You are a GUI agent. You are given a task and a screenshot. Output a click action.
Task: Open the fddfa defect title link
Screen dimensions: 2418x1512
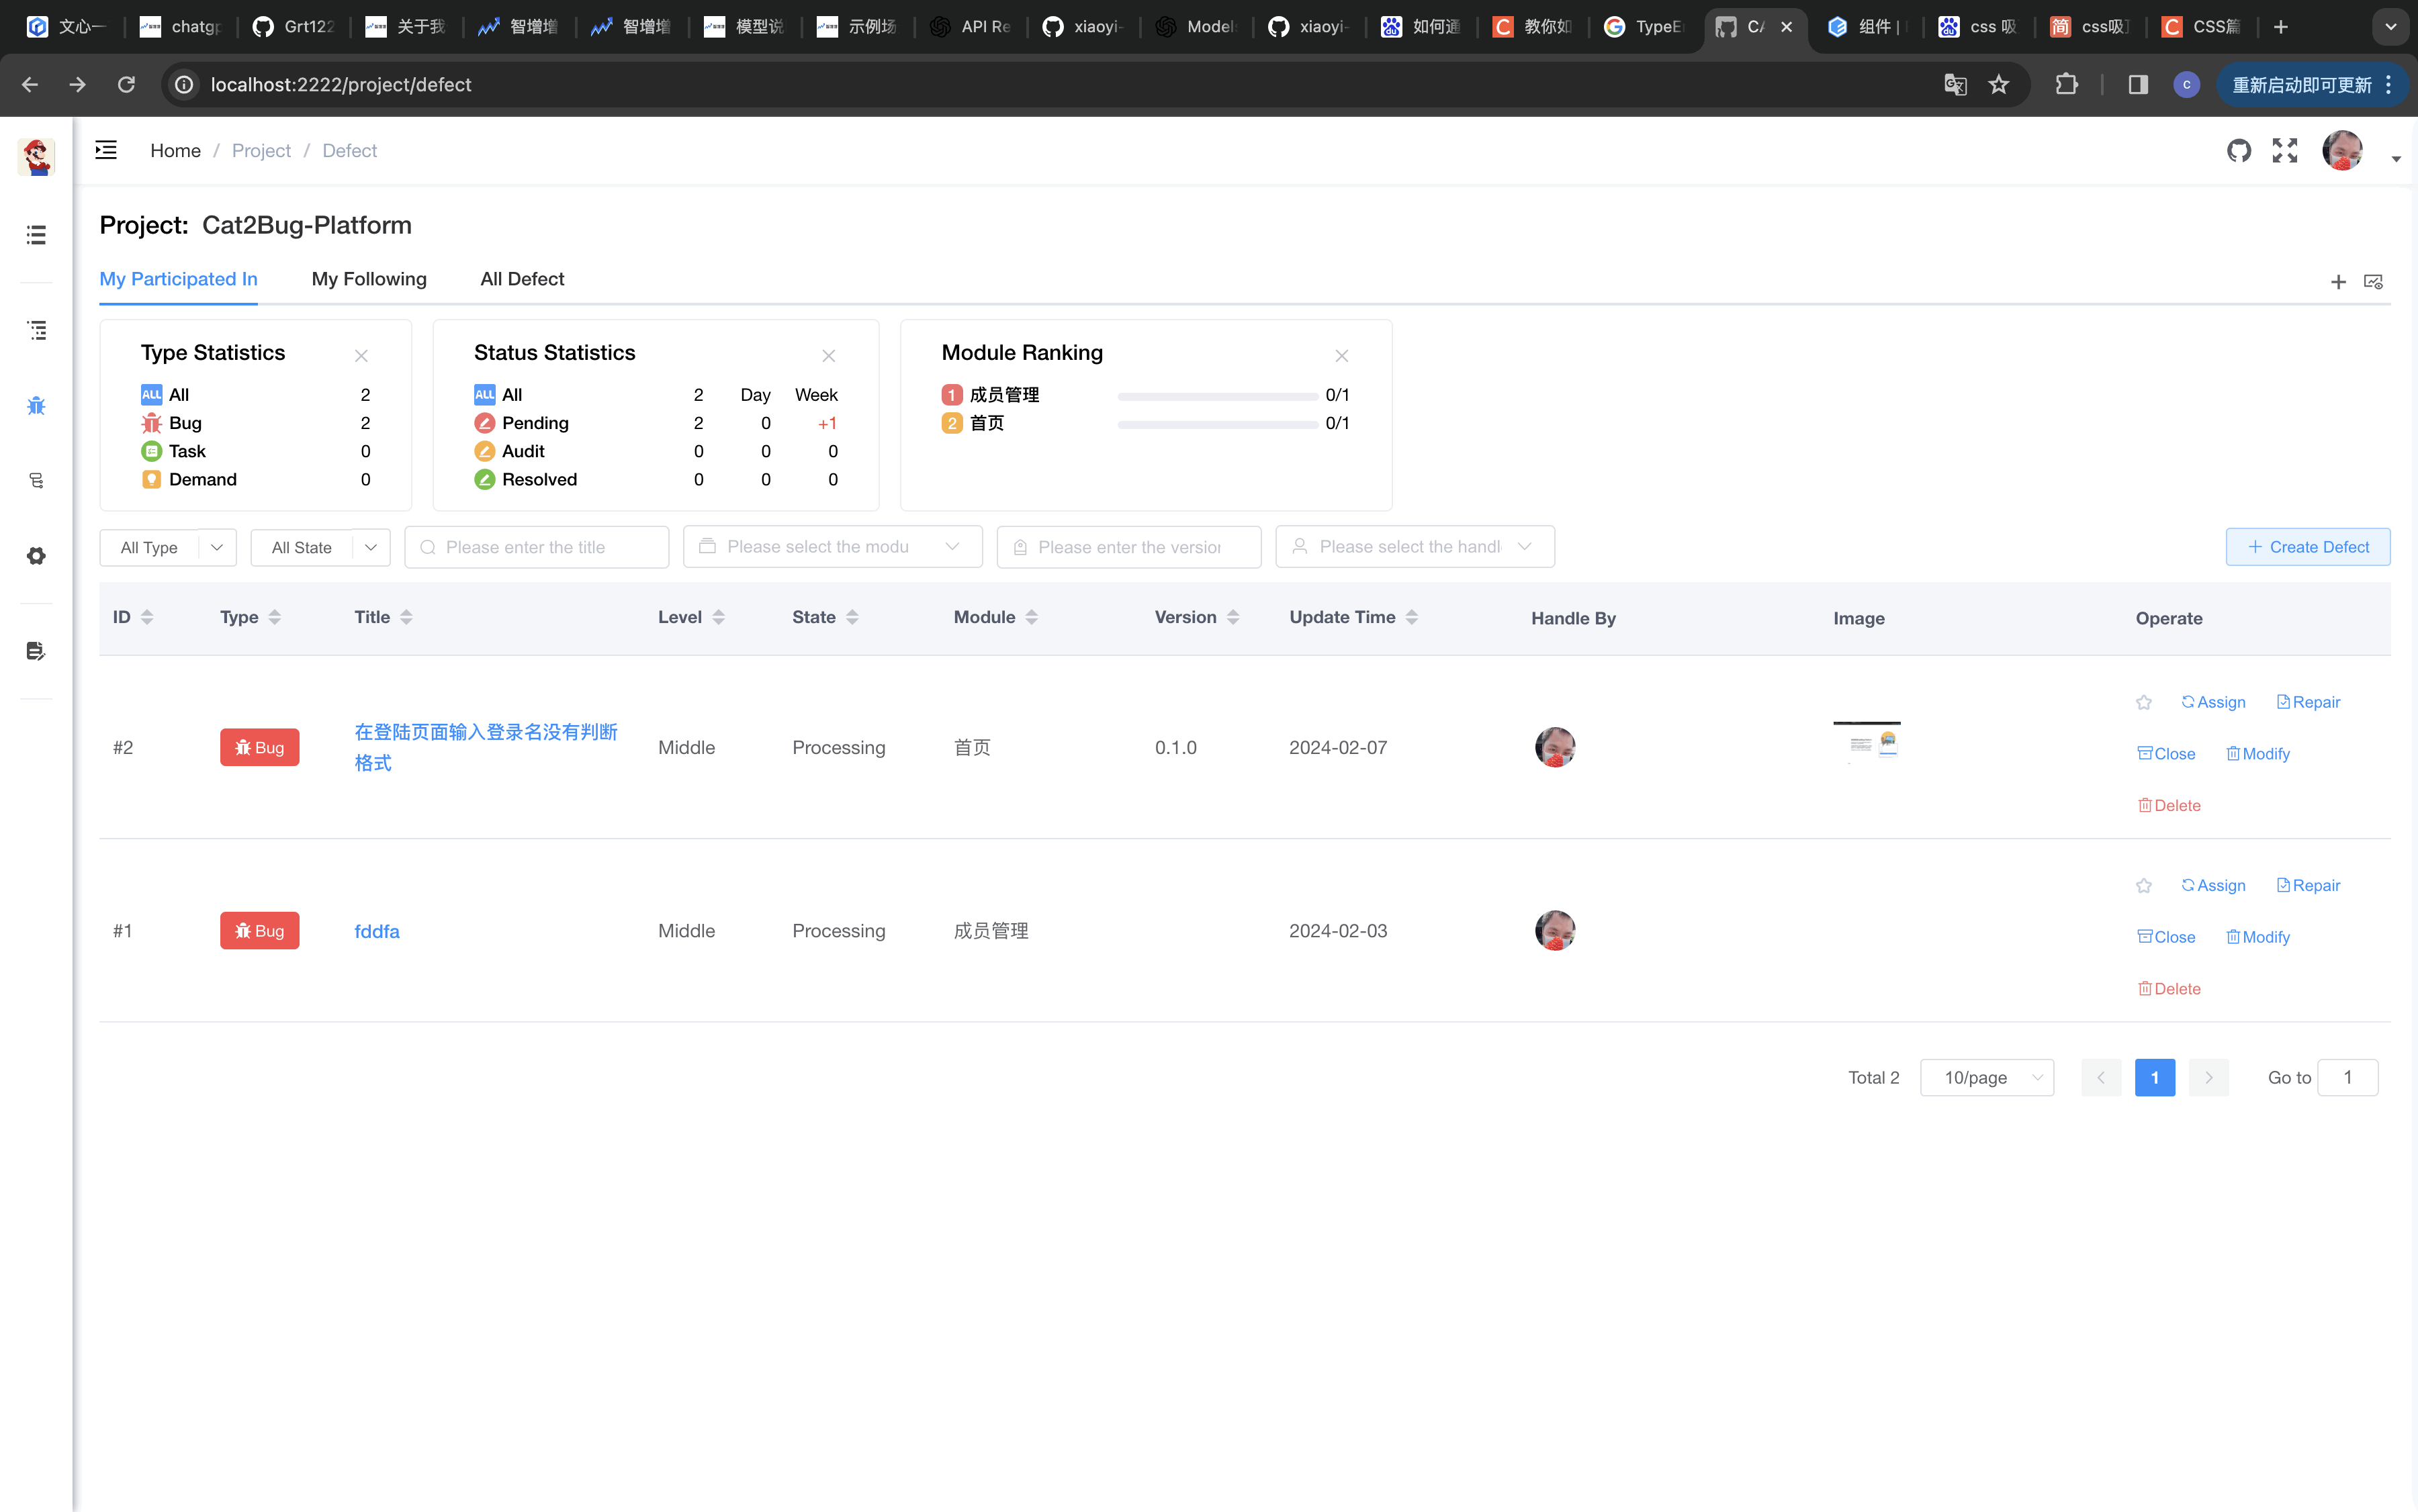click(x=377, y=931)
